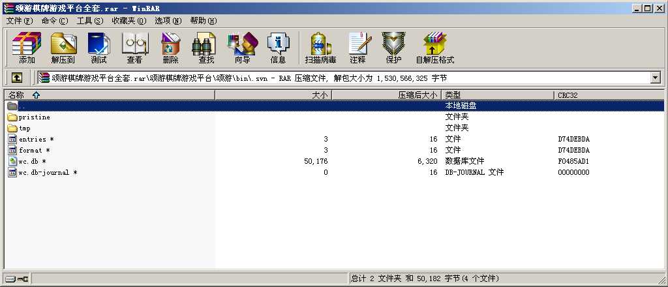Click the parent folder ".." icon

(12, 106)
